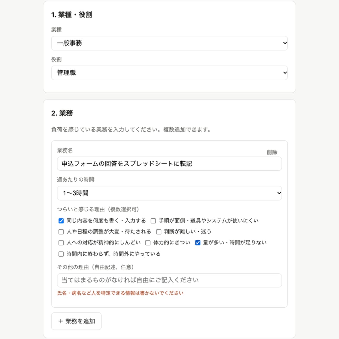The image size is (339, 339).
Task: Click the 業務名 field label
Action: [x=65, y=150]
